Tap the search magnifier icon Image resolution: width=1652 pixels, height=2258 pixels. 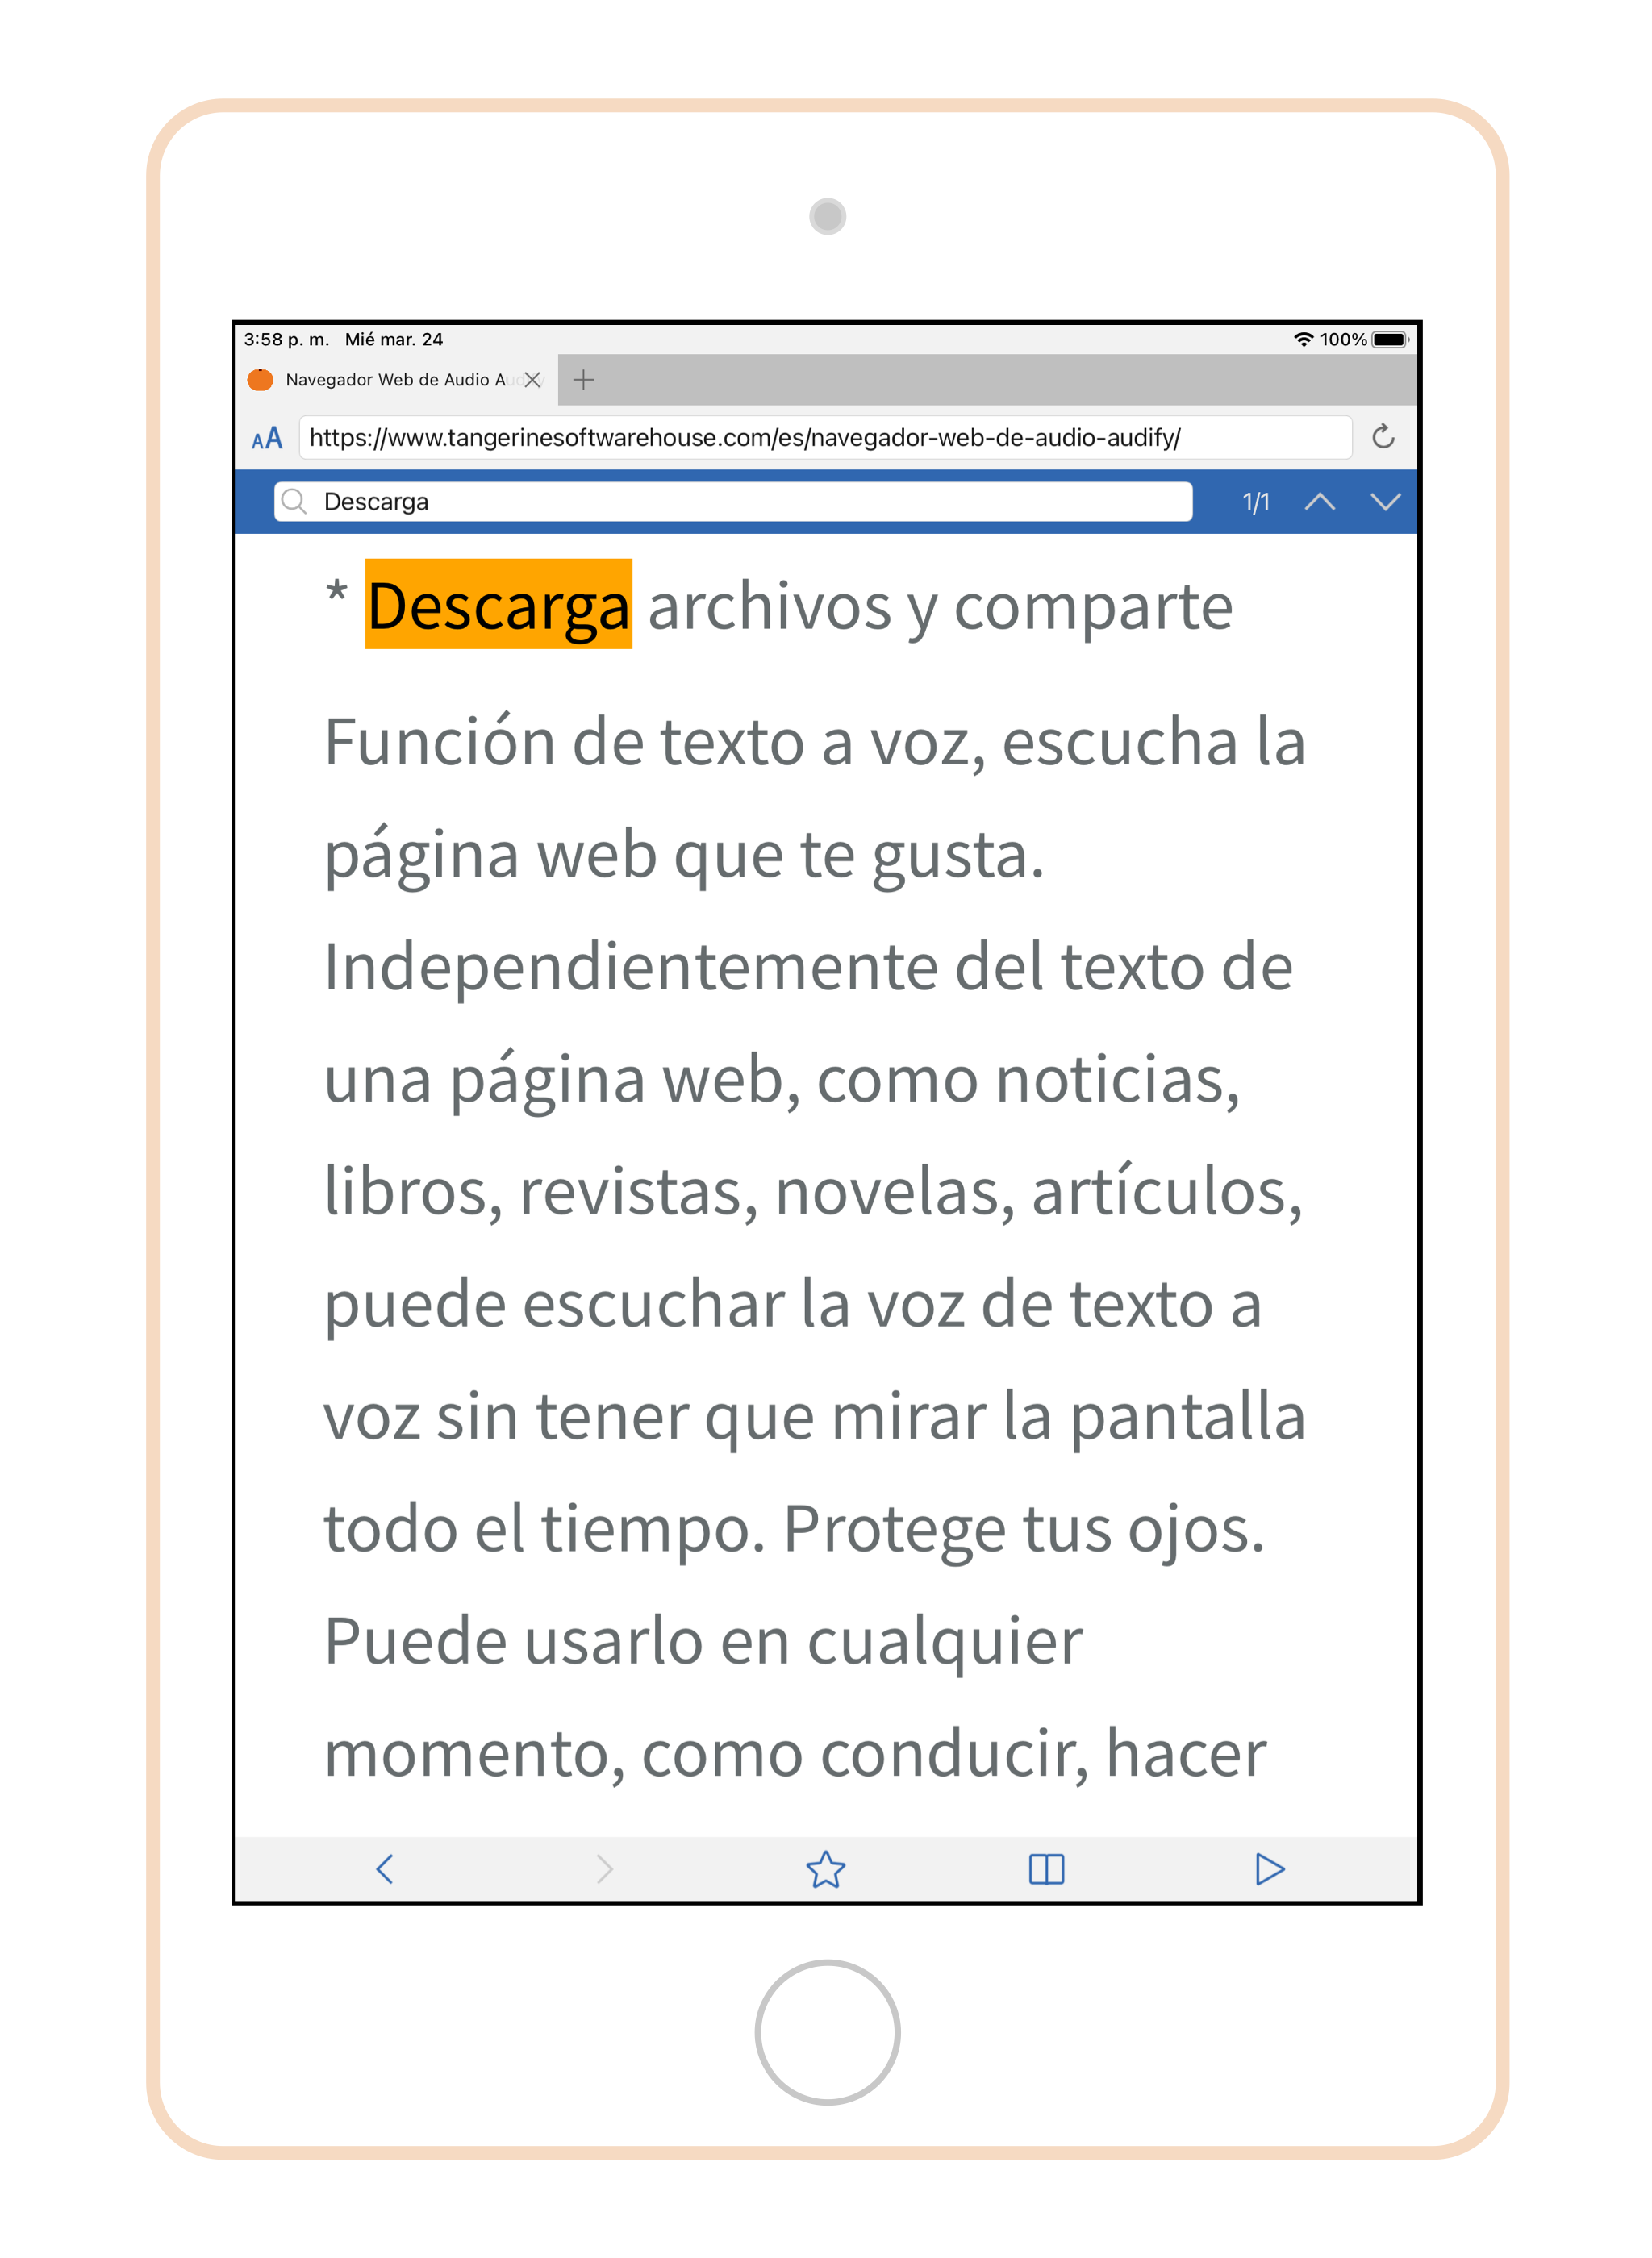click(293, 502)
